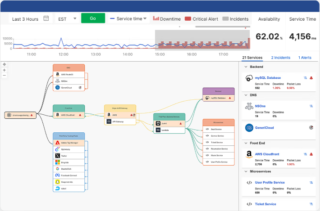The height and width of the screenshot is (211, 320).
Task: Click the green Go button
Action: click(93, 18)
